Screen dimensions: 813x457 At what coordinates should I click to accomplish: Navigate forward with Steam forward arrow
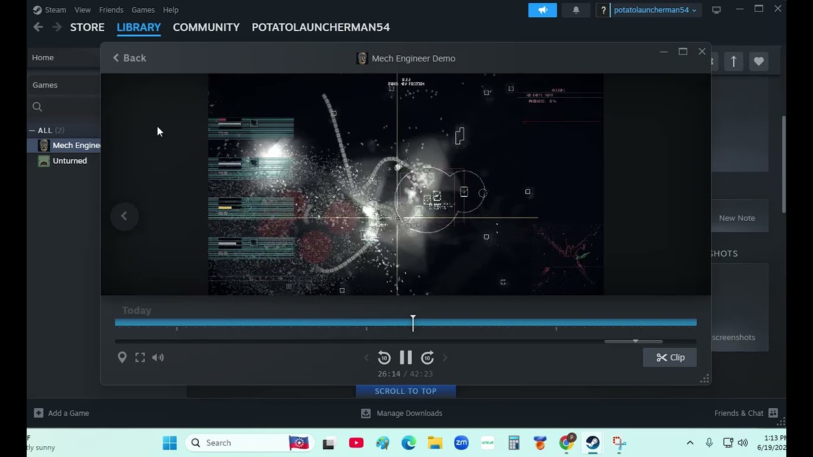click(57, 27)
